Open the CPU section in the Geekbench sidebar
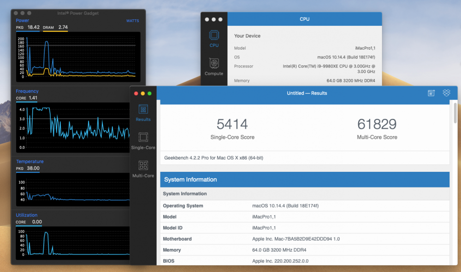This screenshot has height=272, width=461. [214, 39]
